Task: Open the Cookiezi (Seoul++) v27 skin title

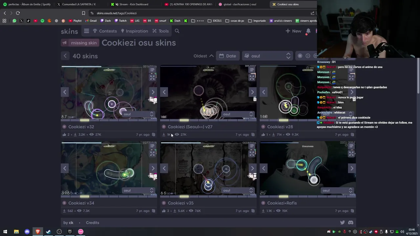Action: [190, 127]
